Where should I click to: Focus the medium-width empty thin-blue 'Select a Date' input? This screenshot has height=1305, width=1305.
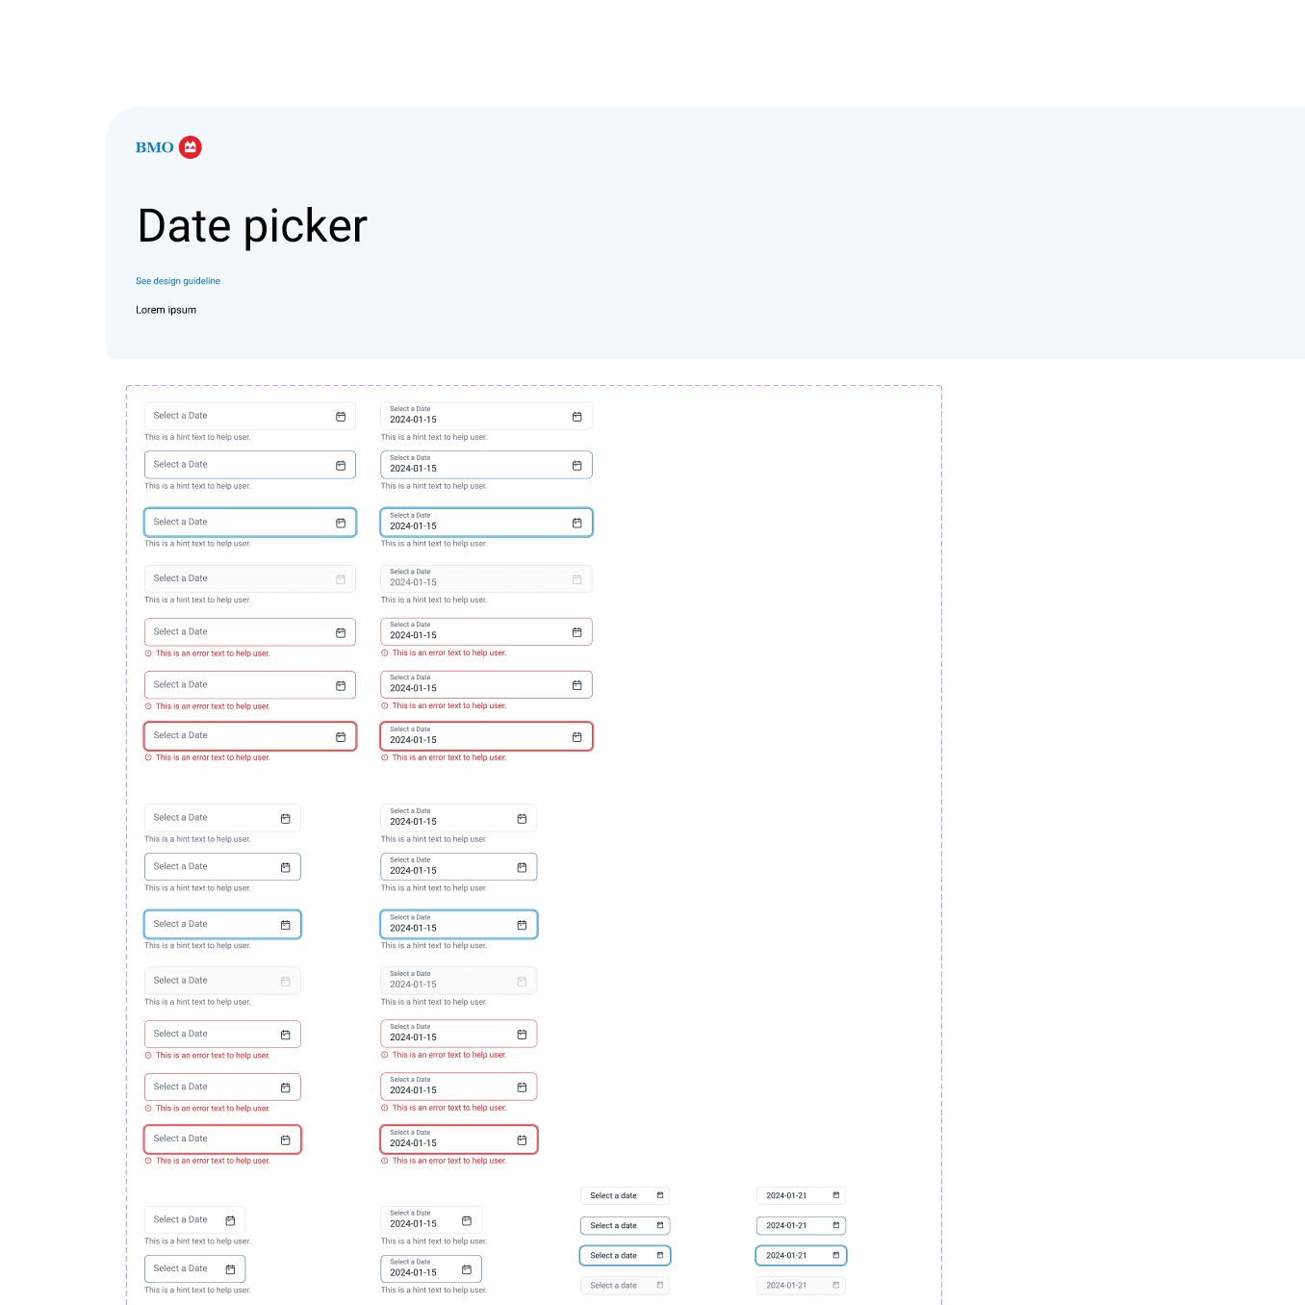[x=222, y=866]
